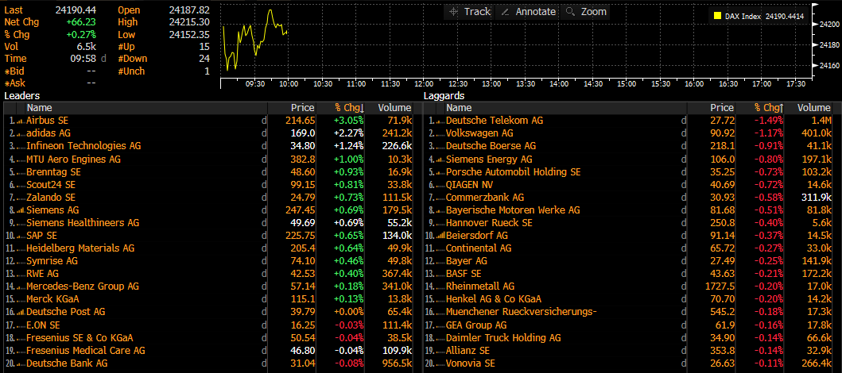The height and width of the screenshot is (373, 842).
Task: Sort Leaders by % Chg column
Action: point(349,108)
